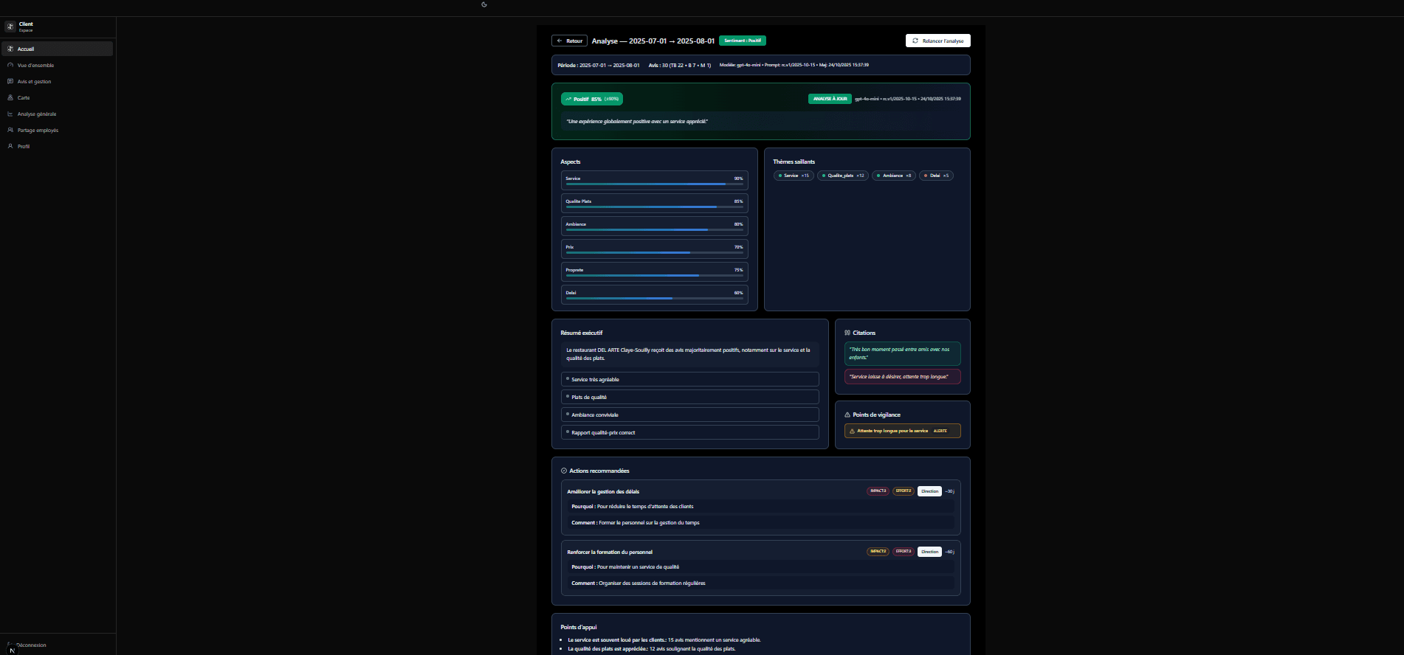
Task: Go to the Carte menu item
Action: [x=24, y=97]
